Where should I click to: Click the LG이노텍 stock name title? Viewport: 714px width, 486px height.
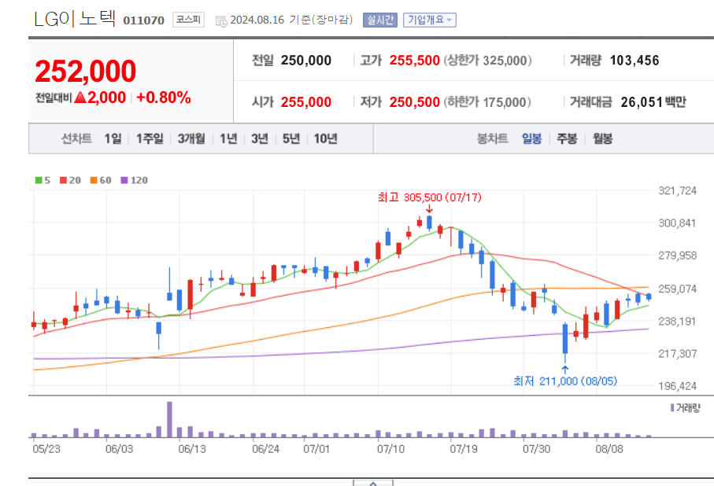(x=75, y=19)
